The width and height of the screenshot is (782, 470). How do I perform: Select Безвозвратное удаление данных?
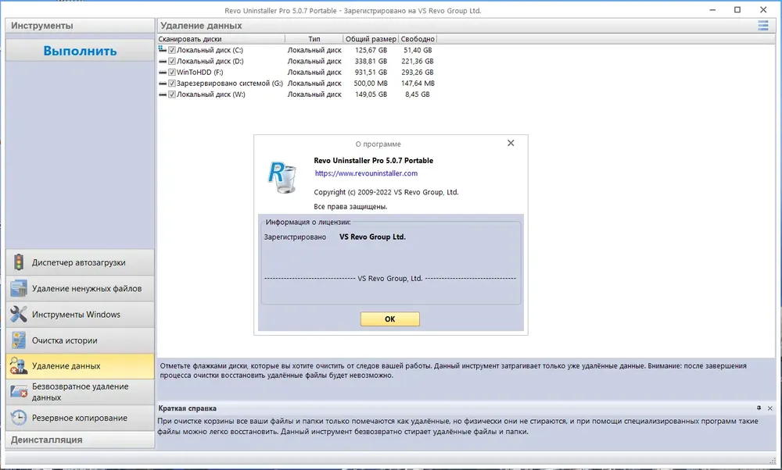[80, 392]
